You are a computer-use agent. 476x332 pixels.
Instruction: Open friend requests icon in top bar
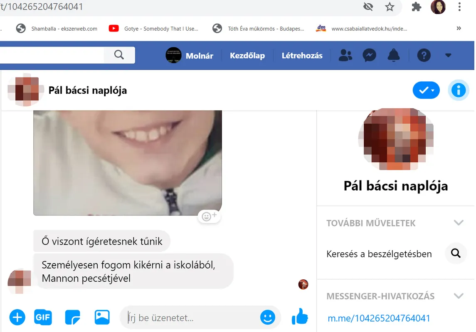pyautogui.click(x=345, y=55)
